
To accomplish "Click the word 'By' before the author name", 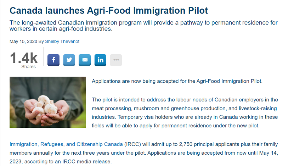I will (41, 41).
